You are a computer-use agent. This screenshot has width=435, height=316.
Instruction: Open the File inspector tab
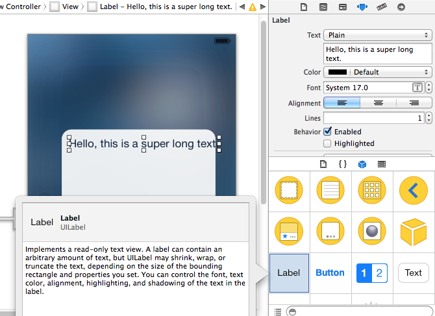(x=304, y=7)
